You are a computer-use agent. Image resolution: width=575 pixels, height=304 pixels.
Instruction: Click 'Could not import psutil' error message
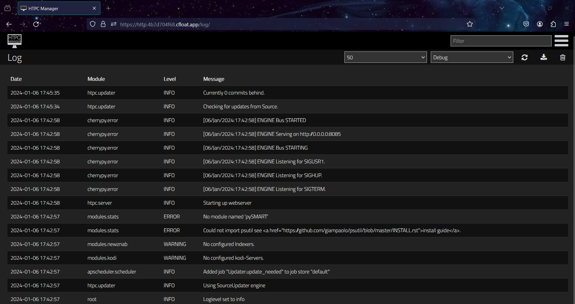point(332,230)
